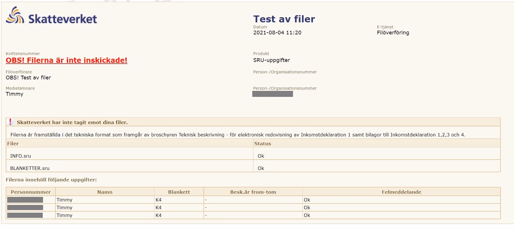Viewport: 514px width, 229px height.
Task: Click the 'Besk.år from-tom' column header
Action: coord(253,192)
